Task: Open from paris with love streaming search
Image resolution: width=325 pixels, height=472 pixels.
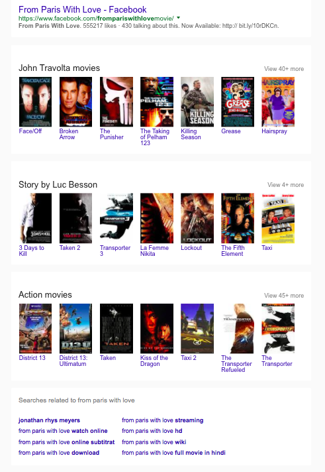Action: [x=163, y=420]
